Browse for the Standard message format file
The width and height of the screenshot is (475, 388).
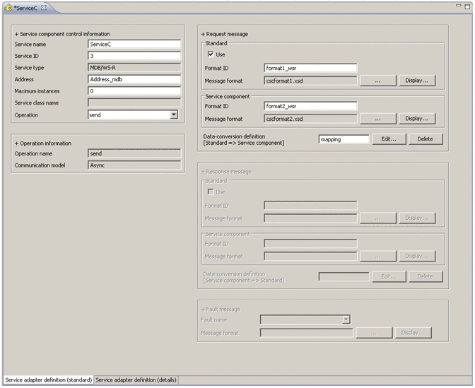[377, 81]
